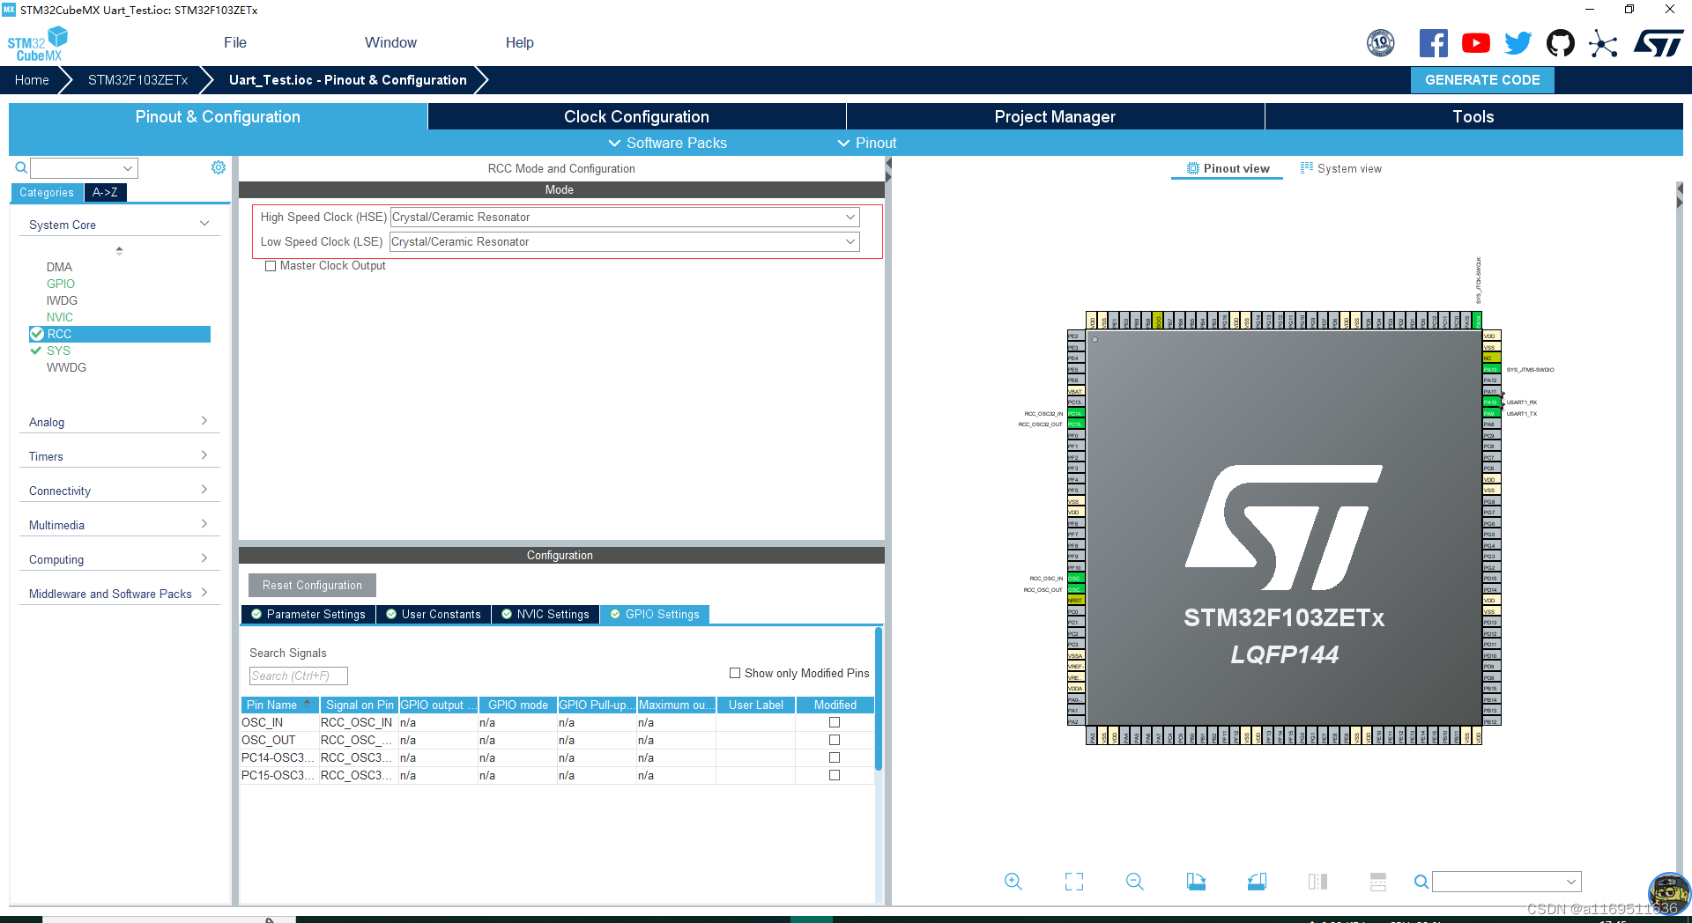Open the Pinout dropdown menu

(867, 143)
